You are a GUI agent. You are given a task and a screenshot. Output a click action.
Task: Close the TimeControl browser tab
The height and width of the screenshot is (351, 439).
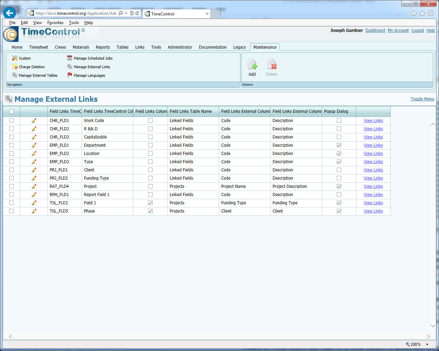tap(207, 14)
